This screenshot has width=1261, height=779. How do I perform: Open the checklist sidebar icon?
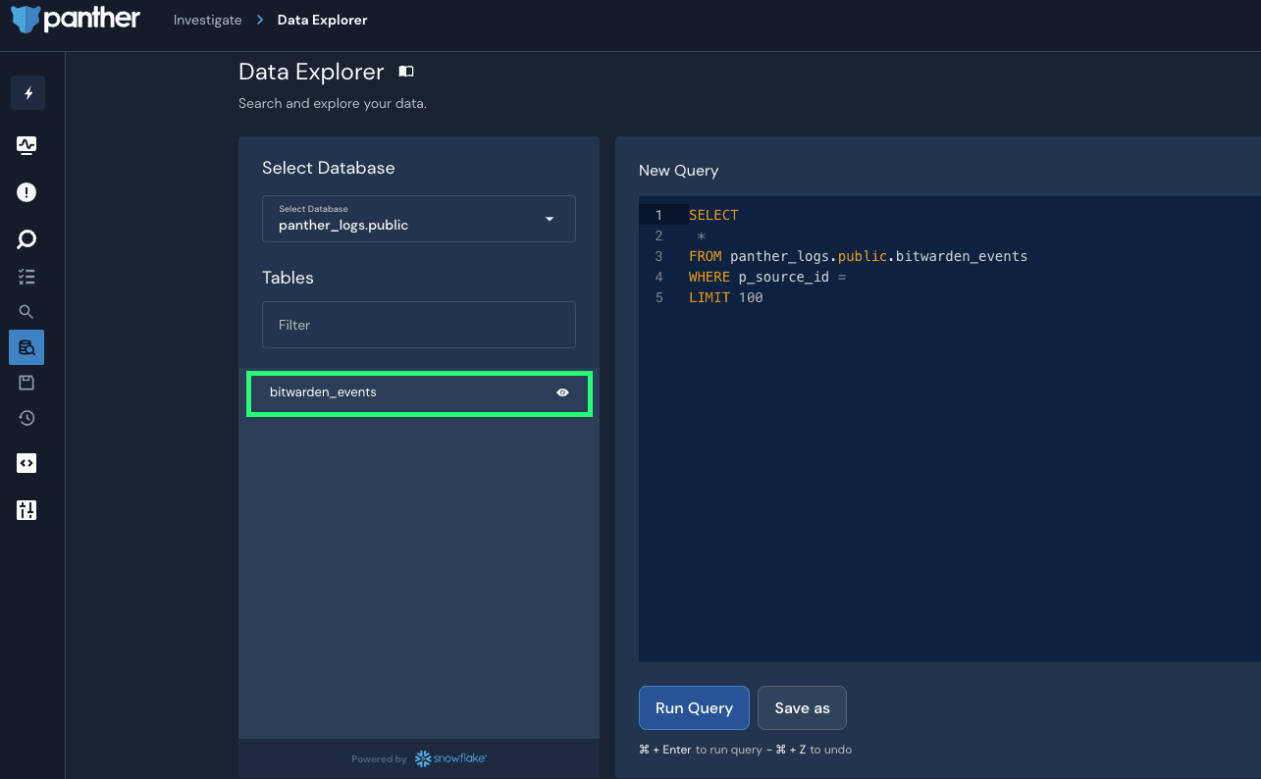pyautogui.click(x=26, y=276)
